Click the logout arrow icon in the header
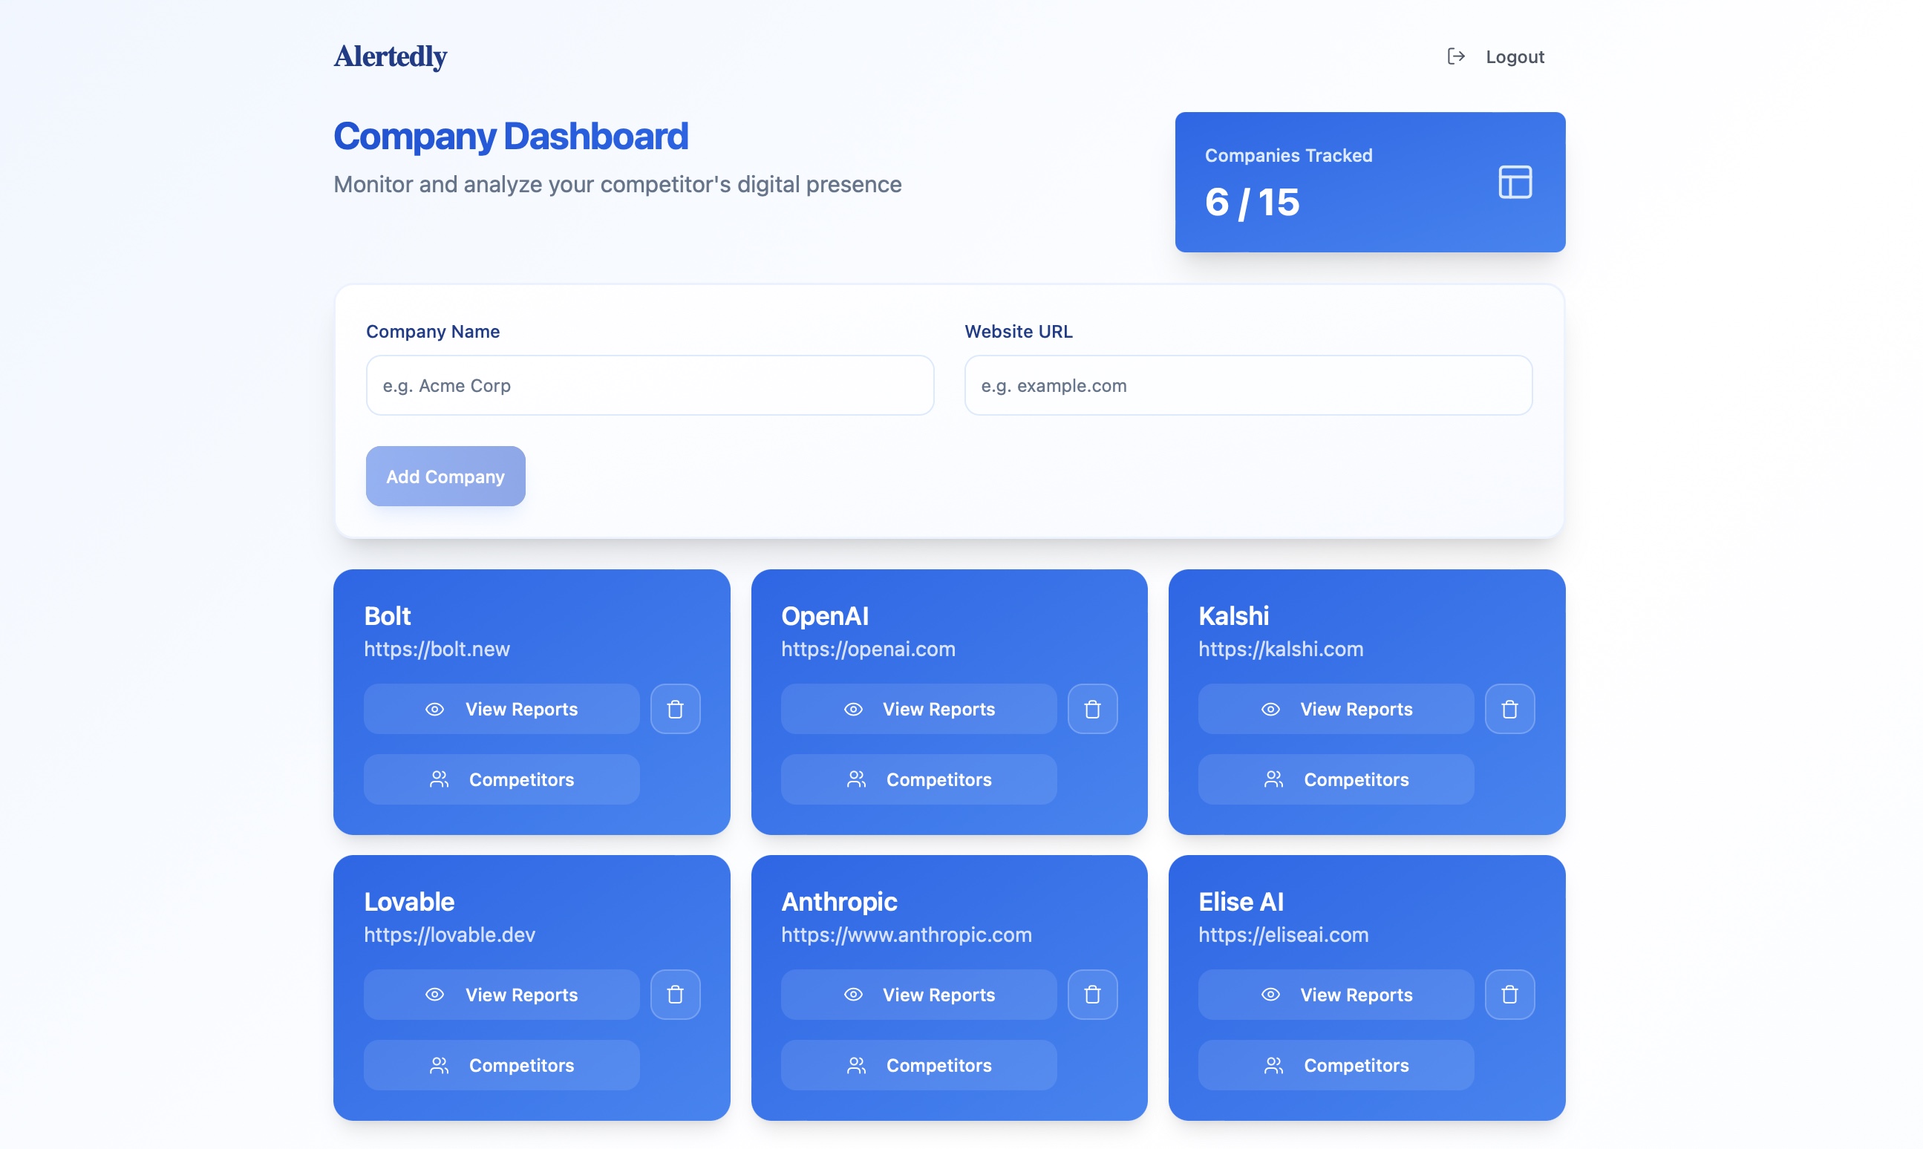The image size is (1923, 1149). point(1456,56)
